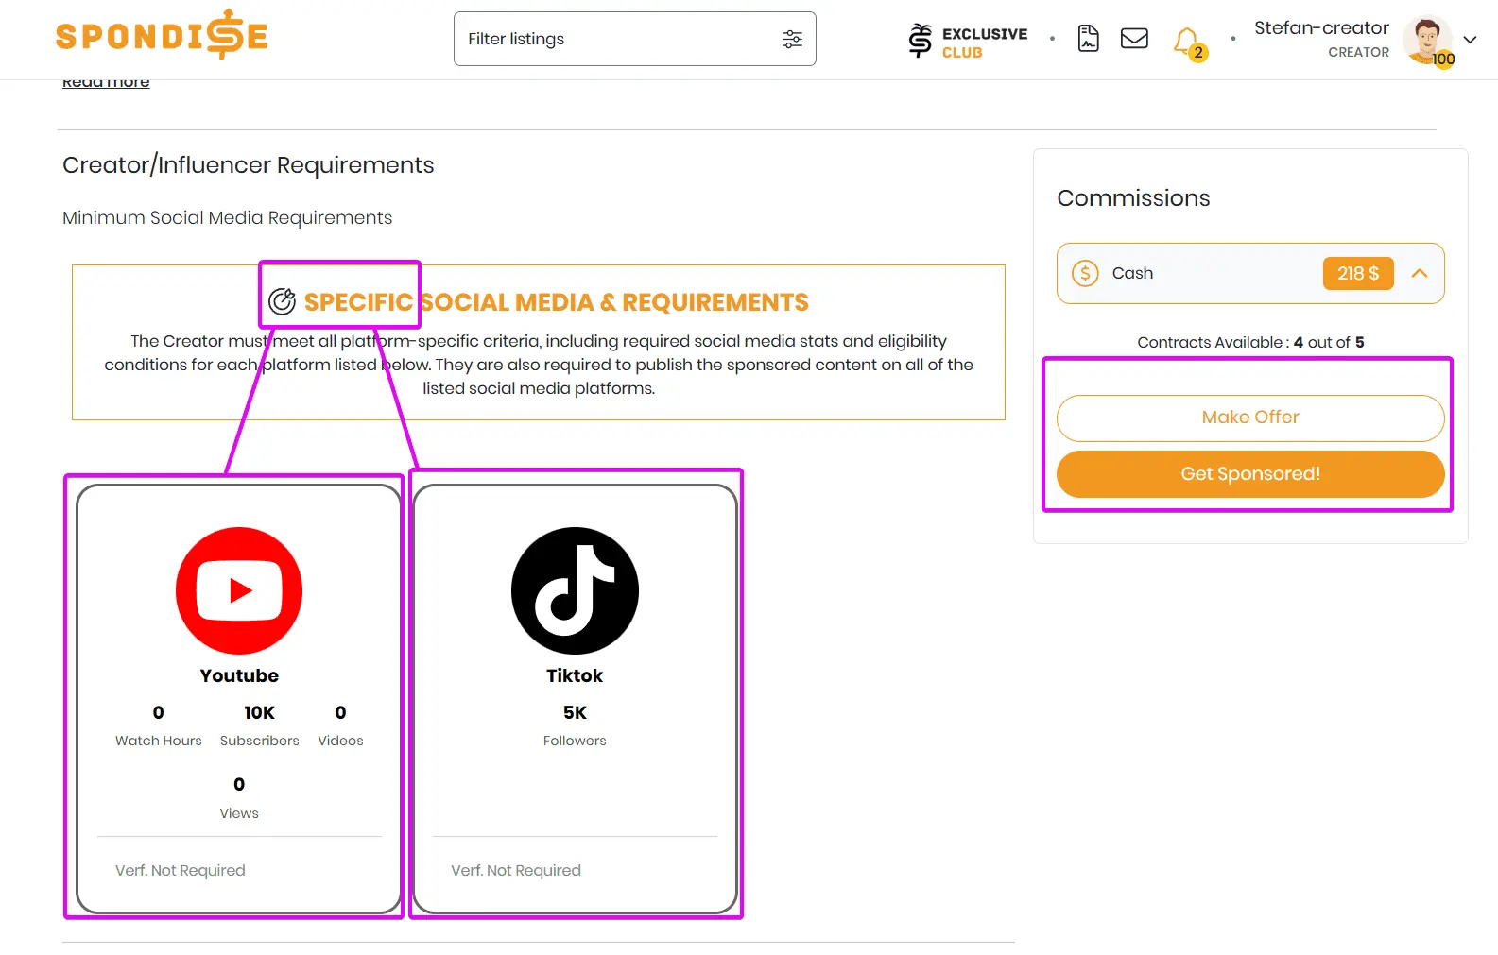Screen dimensions: 1498x955
Task: Open the Spondise logo home link
Action: [162, 36]
